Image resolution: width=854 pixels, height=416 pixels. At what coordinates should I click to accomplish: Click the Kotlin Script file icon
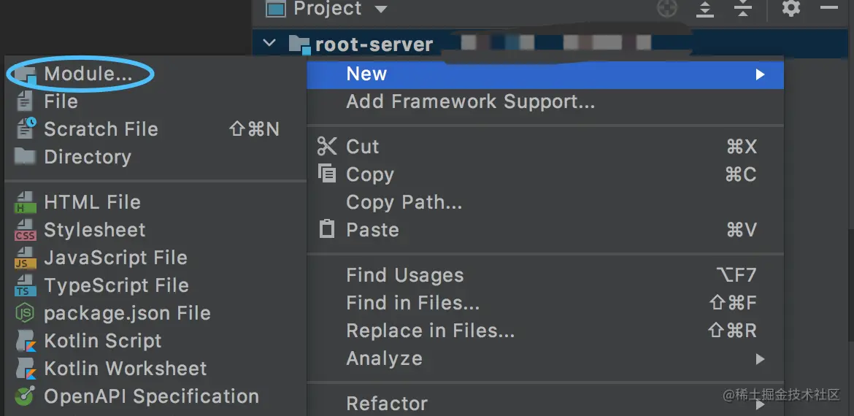[26, 341]
